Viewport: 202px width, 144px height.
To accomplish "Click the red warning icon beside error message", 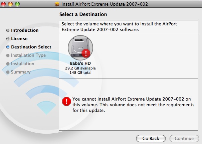I will click(x=66, y=102).
